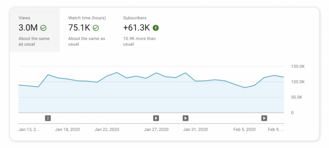Click the 75.1K watch time value
Image resolution: width=329 pixels, height=148 pixels.
click(79, 28)
